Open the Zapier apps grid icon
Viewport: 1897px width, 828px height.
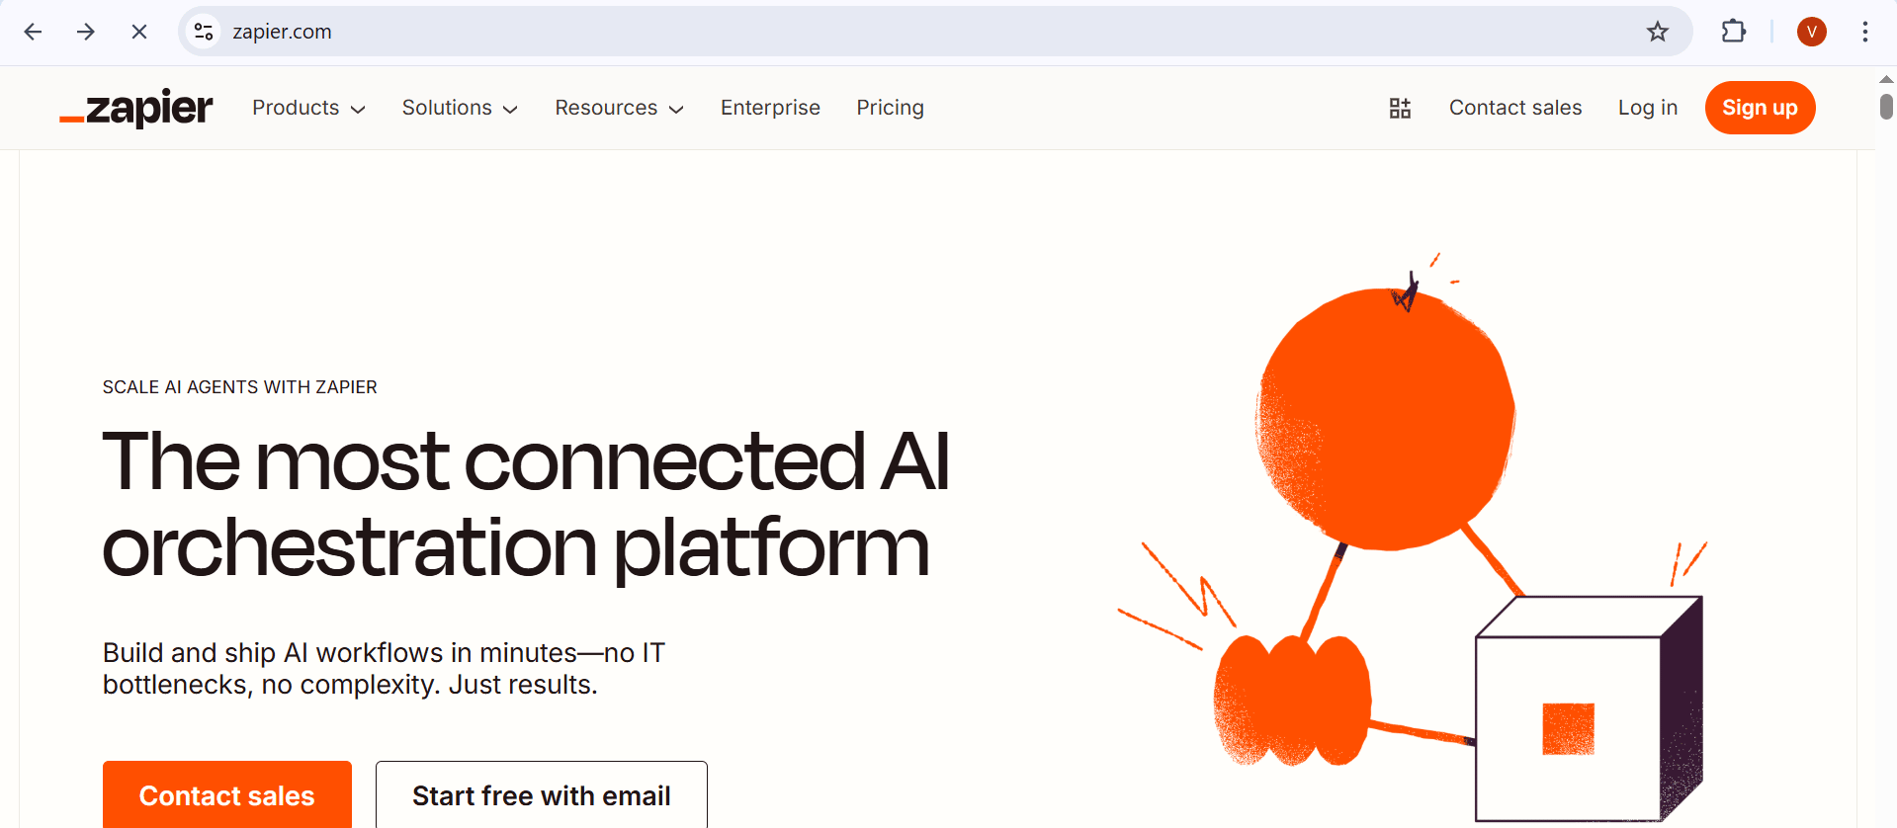(1400, 108)
